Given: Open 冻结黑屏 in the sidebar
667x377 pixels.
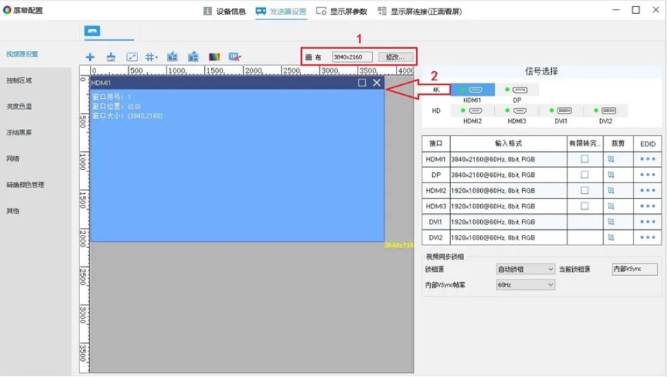Looking at the screenshot, I should [x=19, y=132].
